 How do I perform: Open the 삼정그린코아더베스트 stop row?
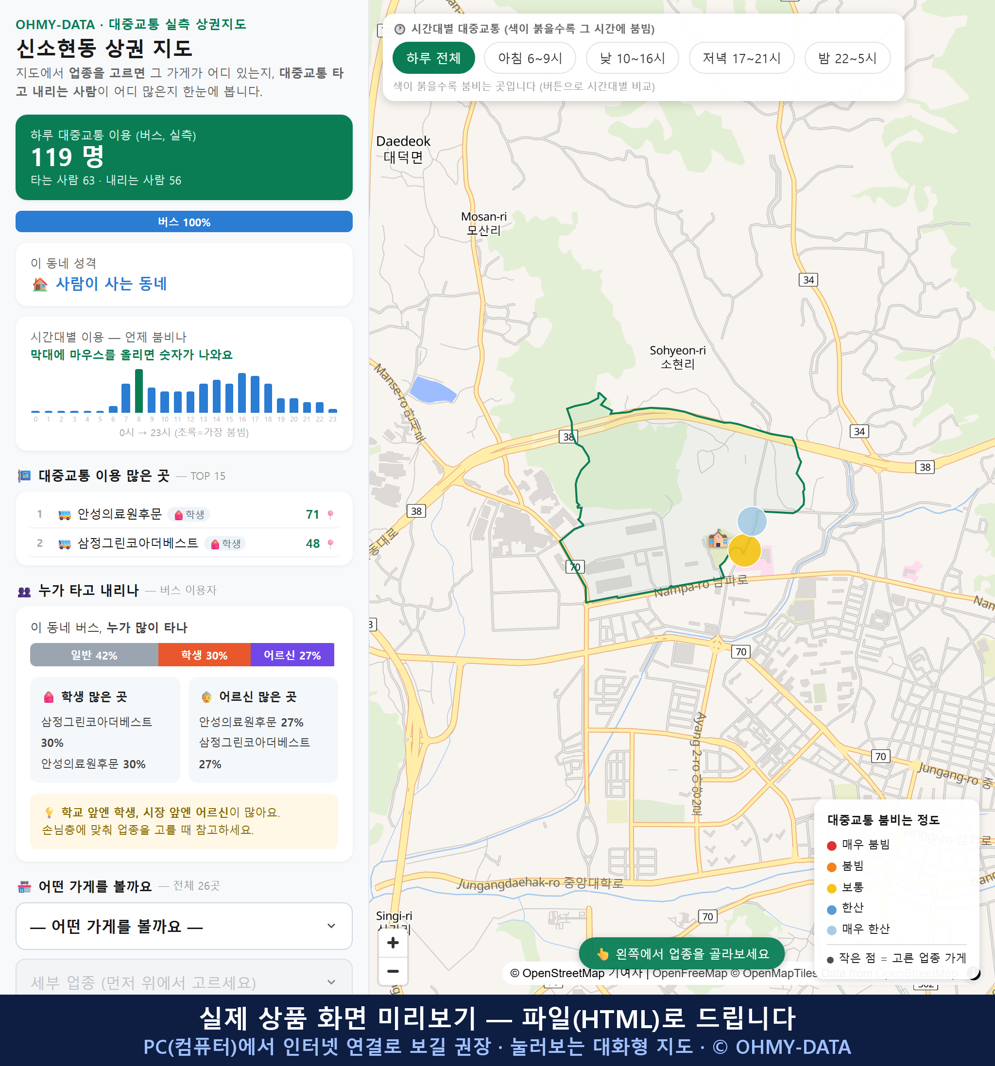(x=184, y=544)
